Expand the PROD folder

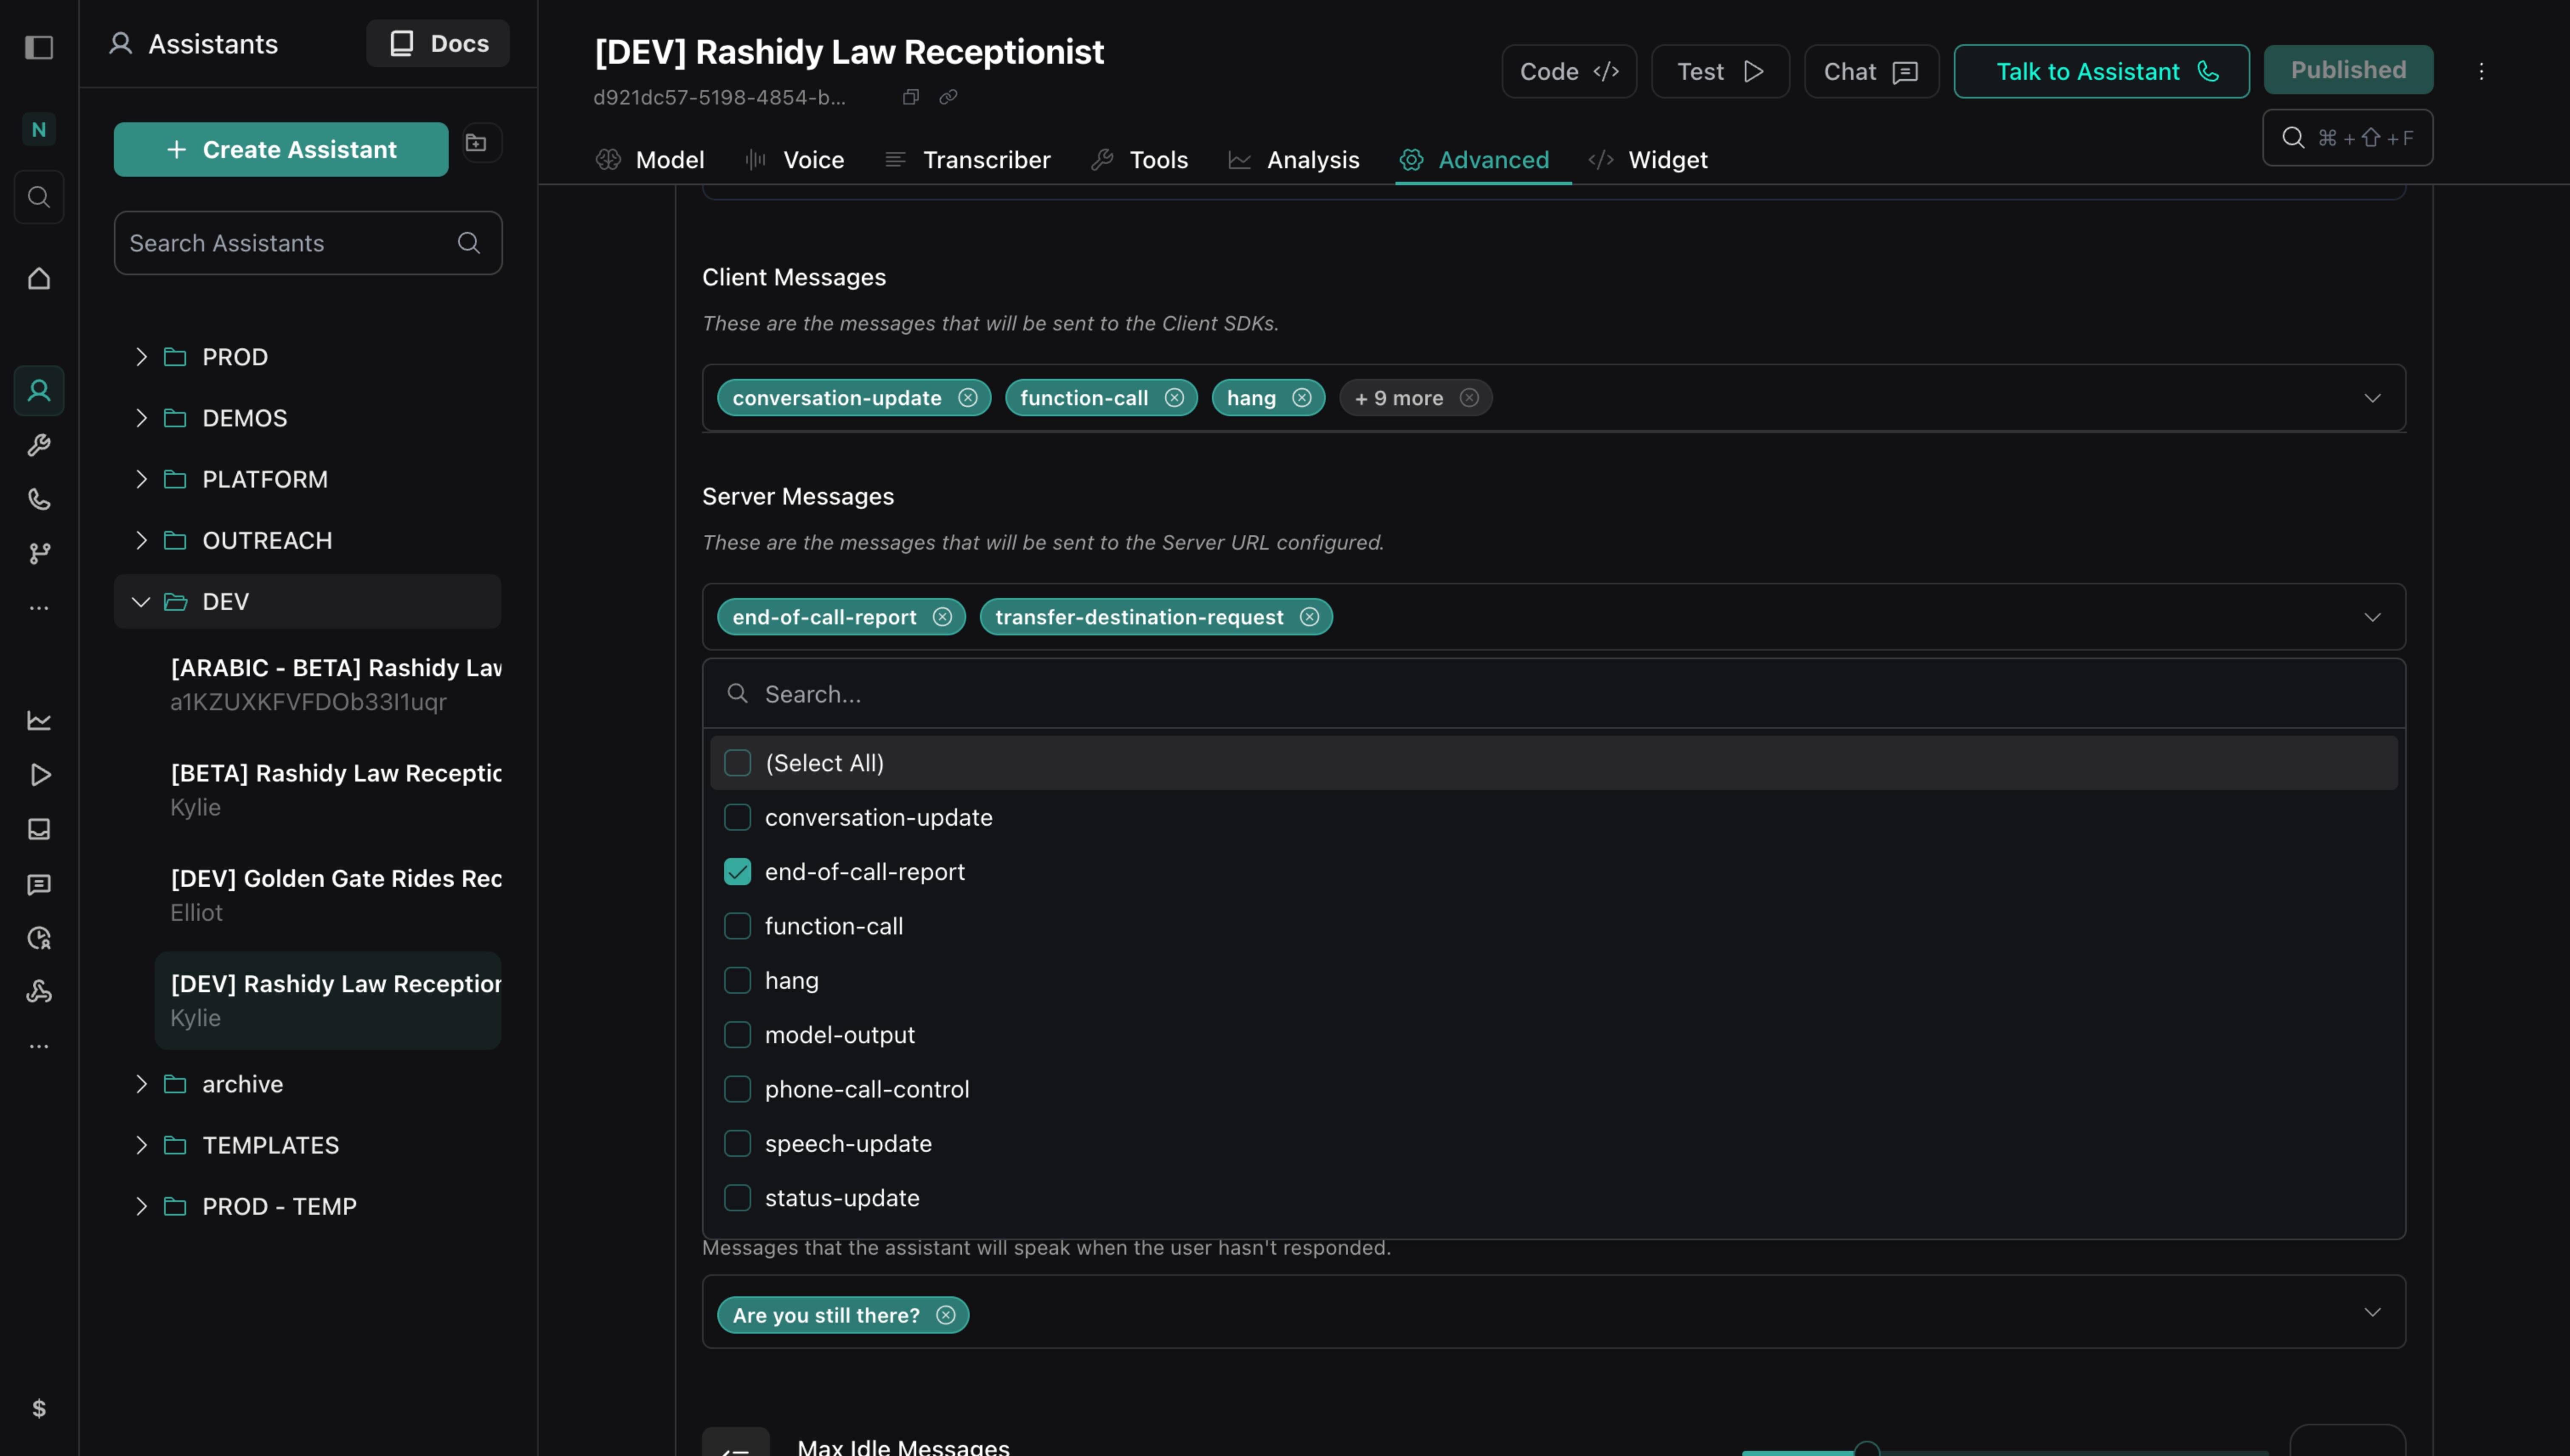[x=141, y=357]
